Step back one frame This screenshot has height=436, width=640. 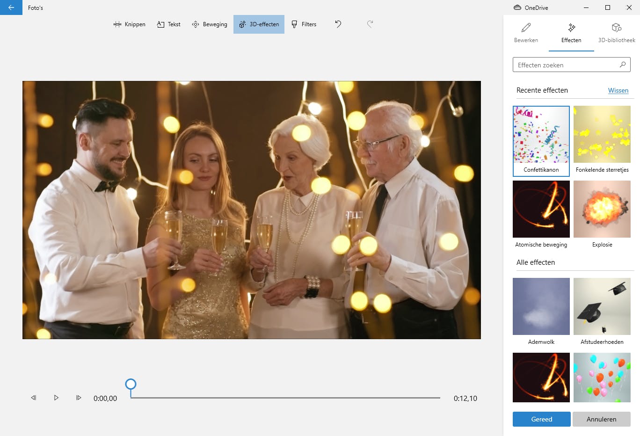pos(34,398)
